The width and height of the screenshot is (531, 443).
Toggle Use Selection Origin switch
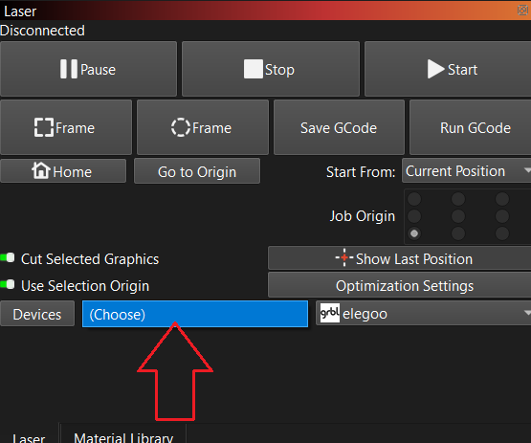tap(8, 284)
